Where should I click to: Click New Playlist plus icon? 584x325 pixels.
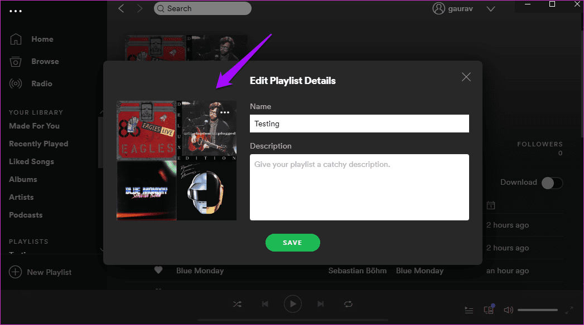(x=15, y=272)
